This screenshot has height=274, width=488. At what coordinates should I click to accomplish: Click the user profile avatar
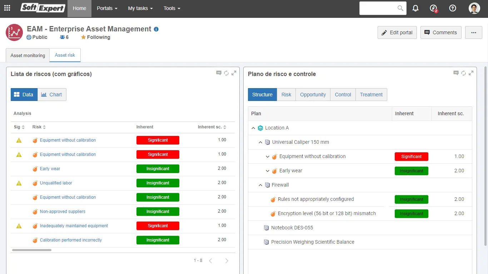tap(474, 8)
